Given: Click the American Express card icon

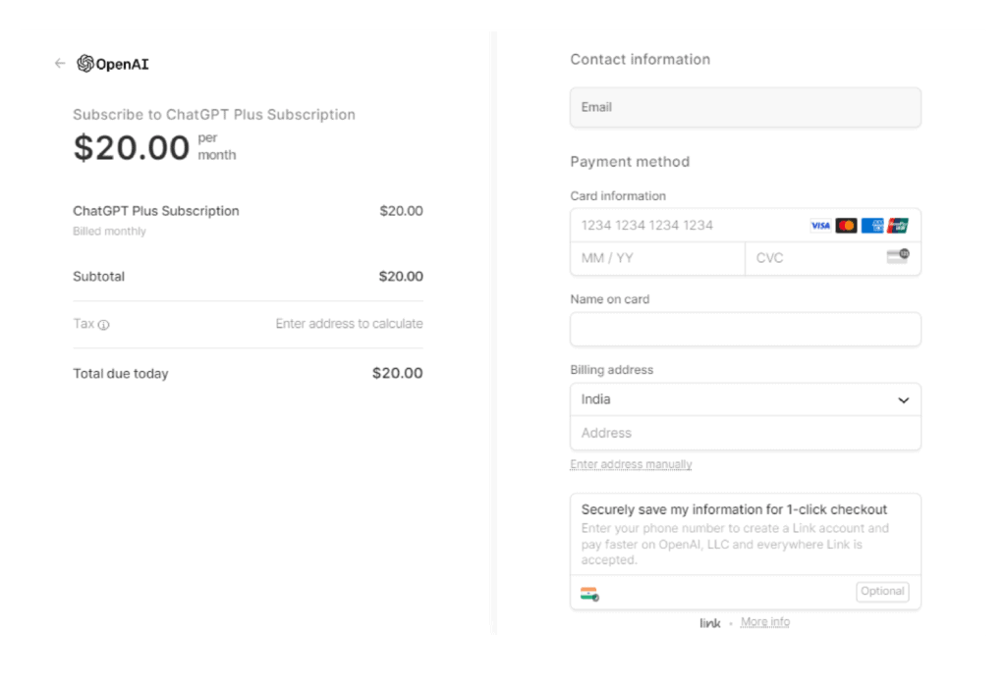Looking at the screenshot, I should 872,226.
